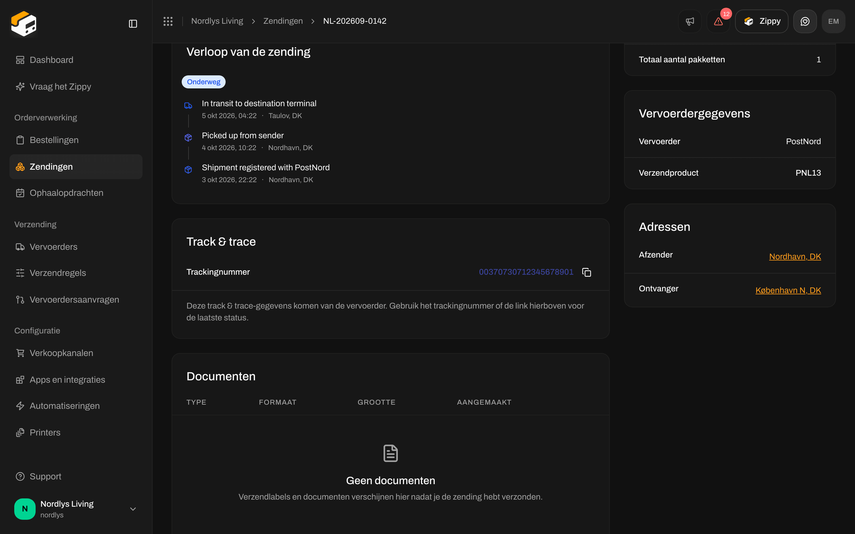
Task: Expand the Nordlys Living account switcher chevron
Action: tap(133, 509)
